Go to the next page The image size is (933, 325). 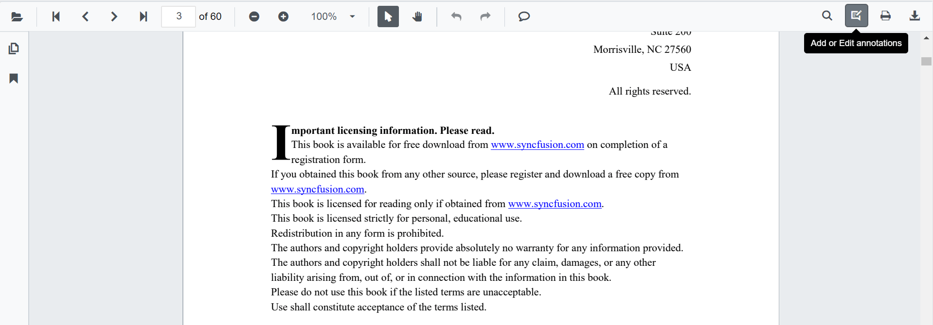(x=114, y=16)
